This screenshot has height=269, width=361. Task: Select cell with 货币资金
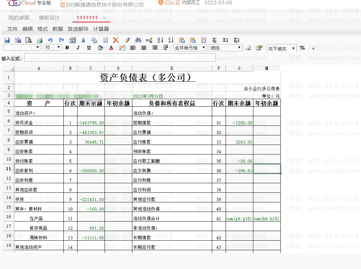point(39,121)
